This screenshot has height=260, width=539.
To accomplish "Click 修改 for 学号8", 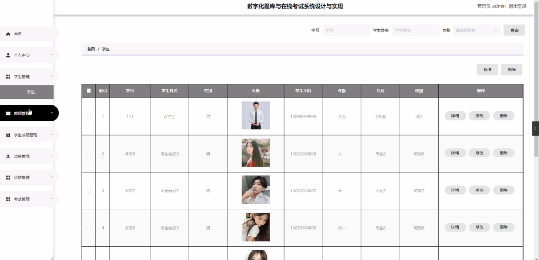I will (479, 153).
